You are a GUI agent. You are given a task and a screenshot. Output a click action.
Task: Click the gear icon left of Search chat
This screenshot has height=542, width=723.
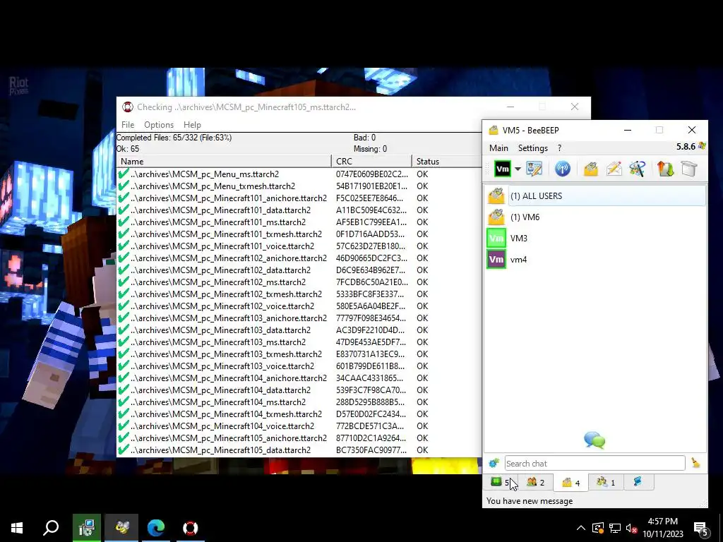point(494,463)
